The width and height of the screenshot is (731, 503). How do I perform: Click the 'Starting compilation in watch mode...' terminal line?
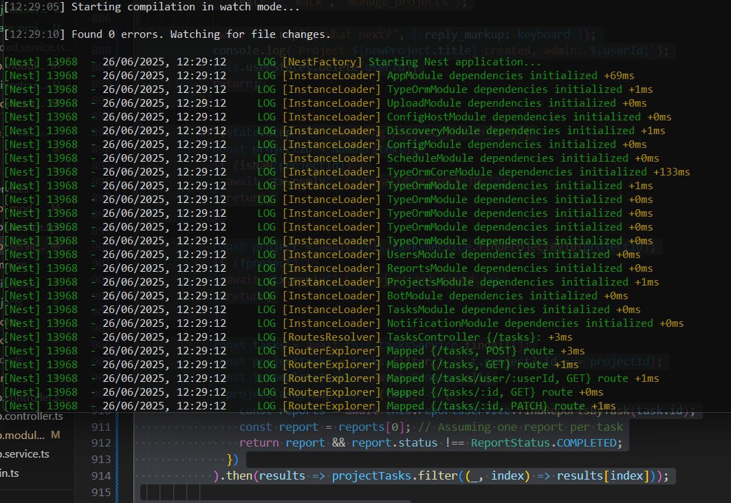(x=152, y=7)
